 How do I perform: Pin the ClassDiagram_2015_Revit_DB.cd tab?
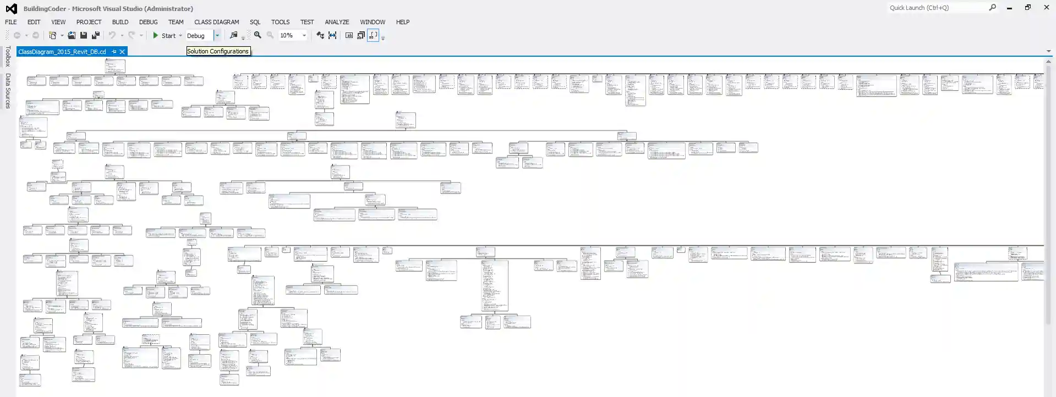114,52
